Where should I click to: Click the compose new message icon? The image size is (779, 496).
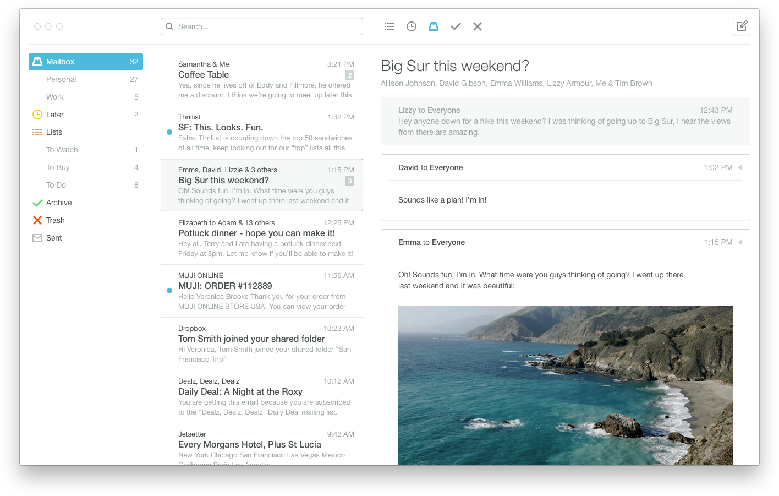pos(742,26)
